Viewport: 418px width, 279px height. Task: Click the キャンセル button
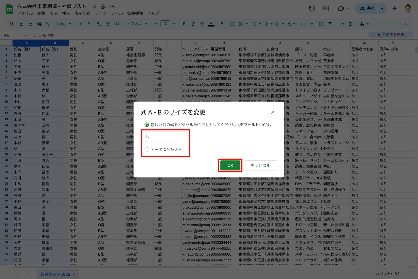point(260,165)
